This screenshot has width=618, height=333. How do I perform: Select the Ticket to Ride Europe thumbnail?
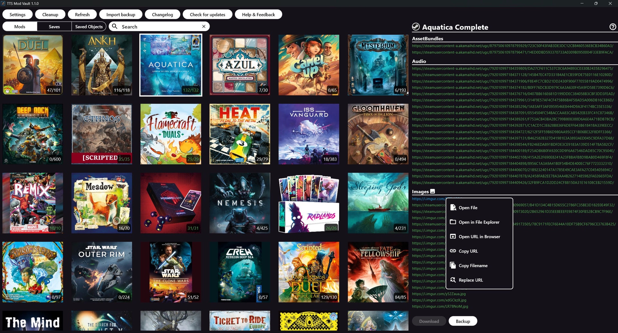tap(240, 321)
